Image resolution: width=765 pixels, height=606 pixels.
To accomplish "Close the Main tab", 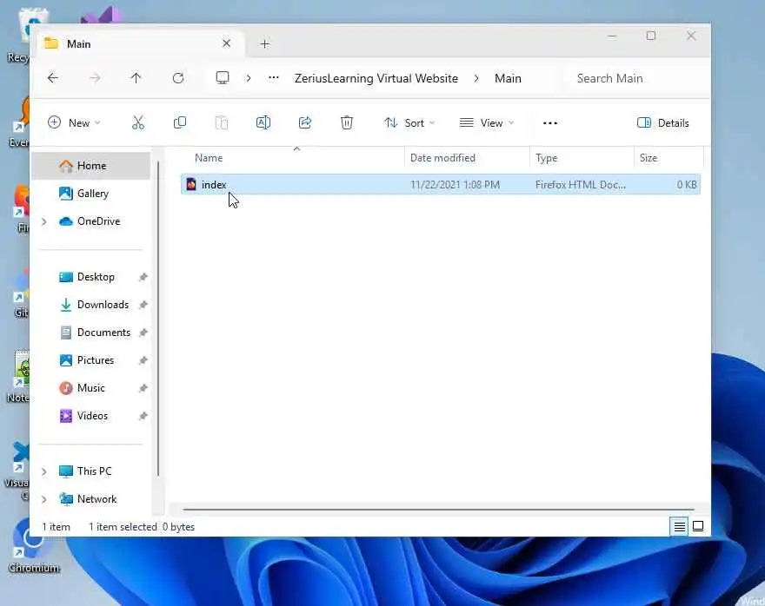I will 226,43.
